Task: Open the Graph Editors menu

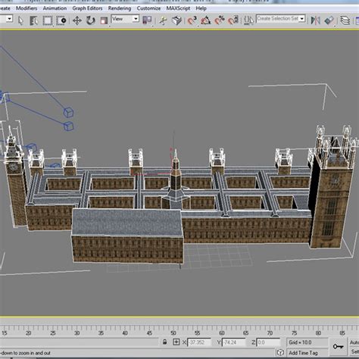Action: pyautogui.click(x=87, y=8)
